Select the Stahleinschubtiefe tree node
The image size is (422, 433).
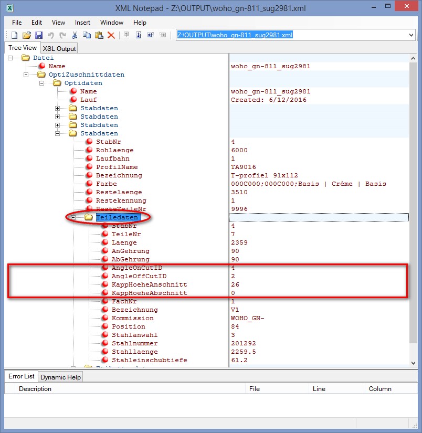click(x=150, y=360)
